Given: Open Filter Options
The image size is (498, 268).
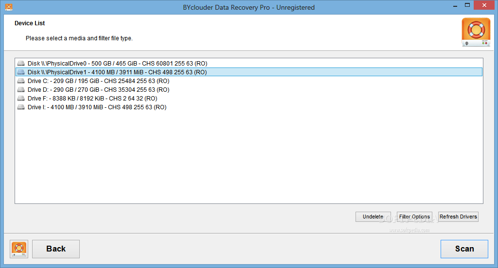Looking at the screenshot, I should (x=414, y=217).
